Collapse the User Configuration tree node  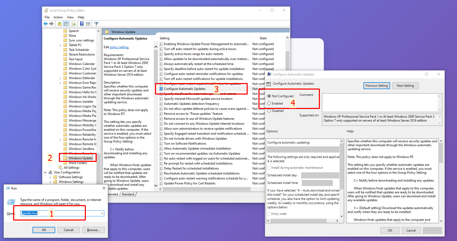point(45,172)
